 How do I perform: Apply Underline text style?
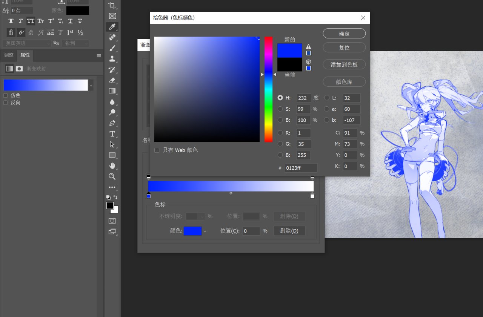click(70, 21)
